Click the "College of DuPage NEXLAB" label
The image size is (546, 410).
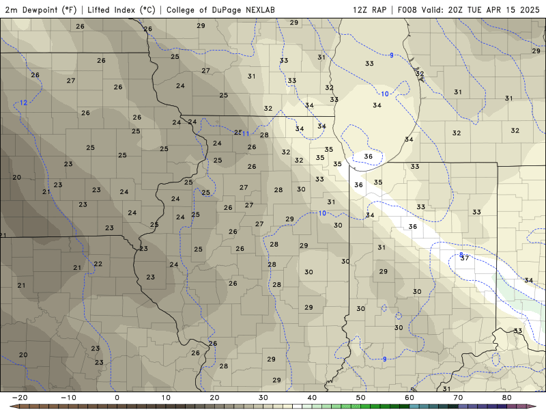220,10
